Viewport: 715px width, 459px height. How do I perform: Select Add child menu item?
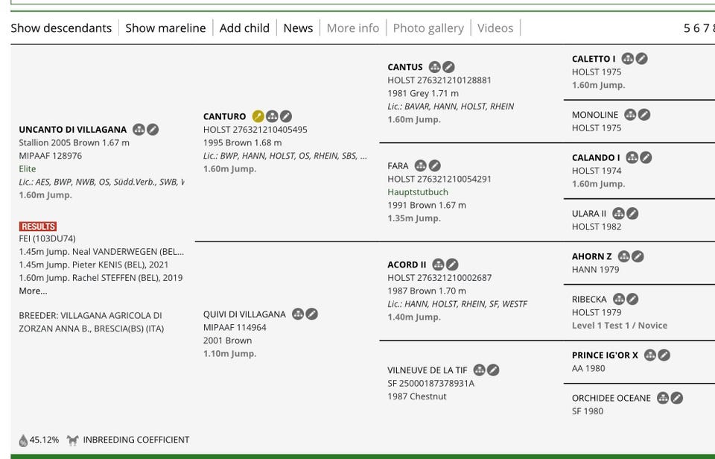click(244, 28)
